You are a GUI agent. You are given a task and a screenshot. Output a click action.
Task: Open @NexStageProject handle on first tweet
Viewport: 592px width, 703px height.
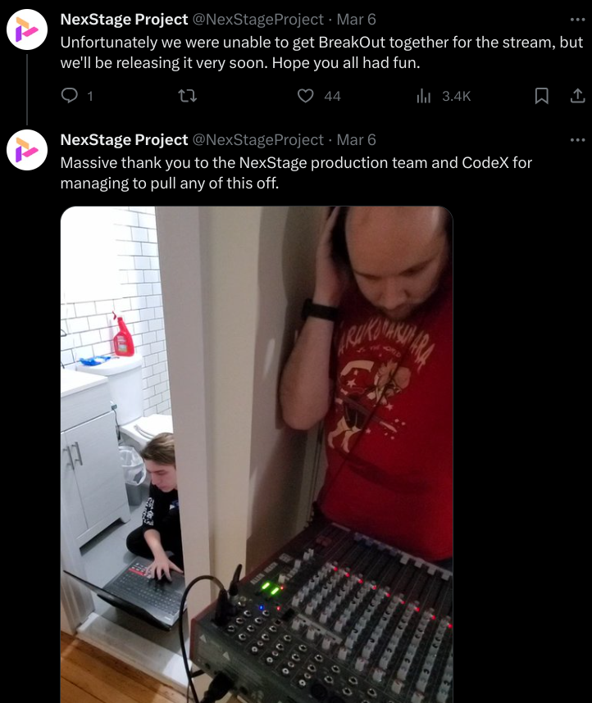click(258, 20)
